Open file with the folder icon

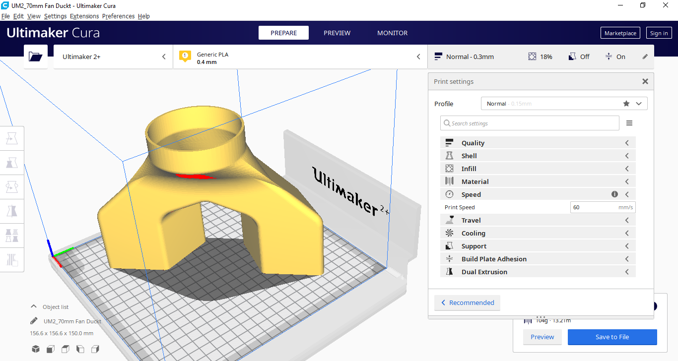pos(36,57)
